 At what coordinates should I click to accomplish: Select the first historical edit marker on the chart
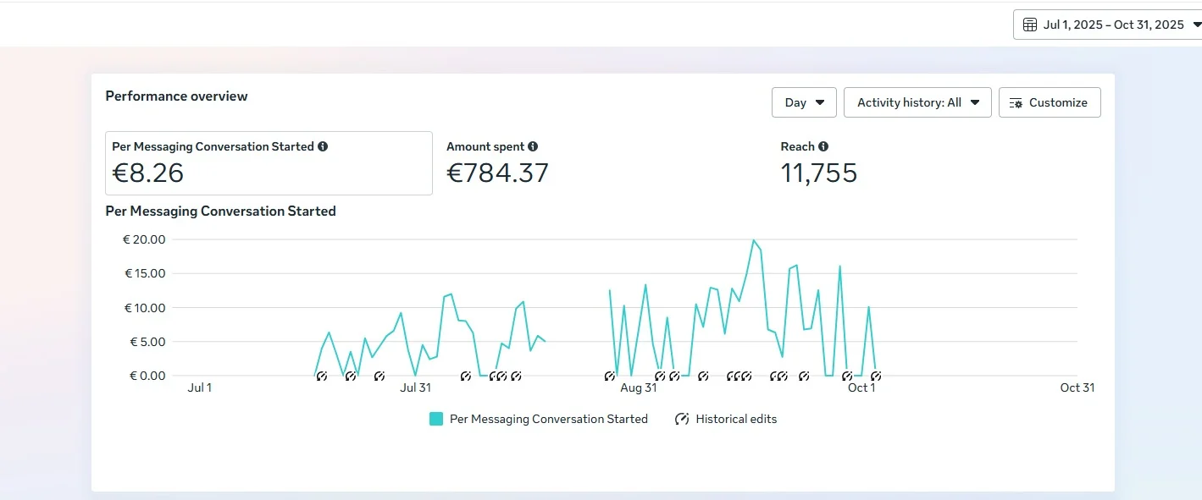point(322,376)
